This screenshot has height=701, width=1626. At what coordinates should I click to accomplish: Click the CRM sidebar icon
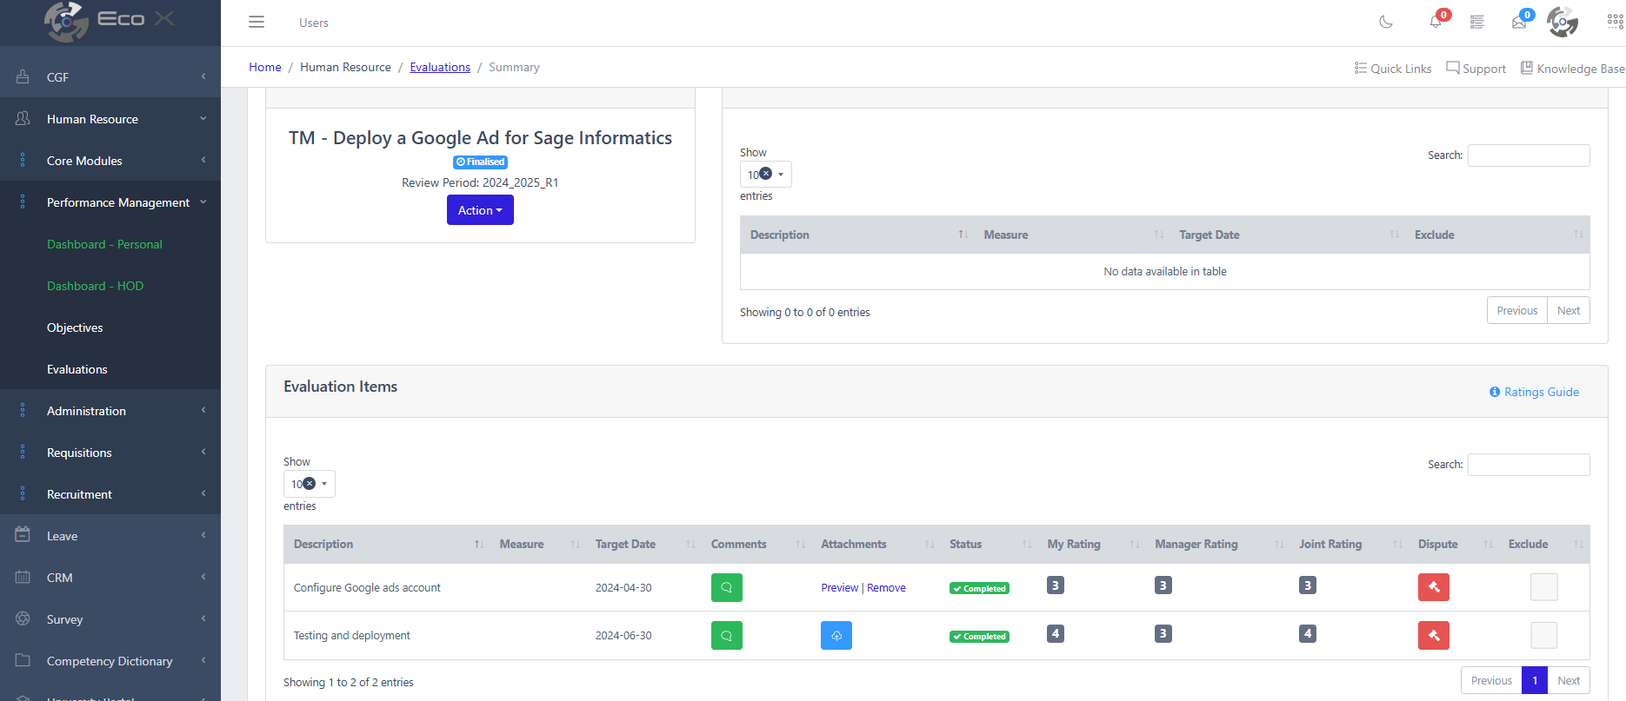click(23, 577)
